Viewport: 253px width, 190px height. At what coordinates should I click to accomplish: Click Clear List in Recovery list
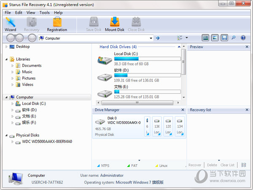click(x=227, y=165)
